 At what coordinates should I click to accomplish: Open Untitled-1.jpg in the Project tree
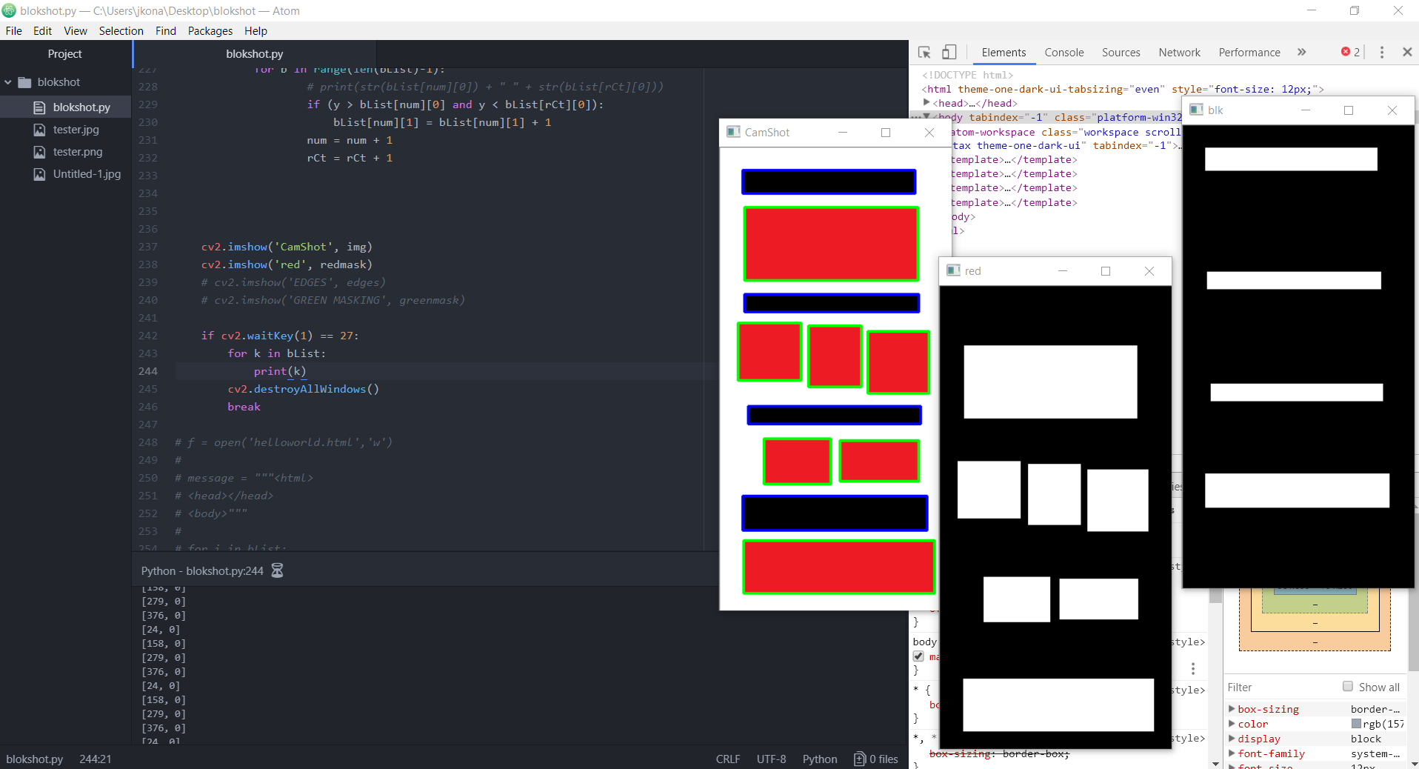tap(87, 174)
